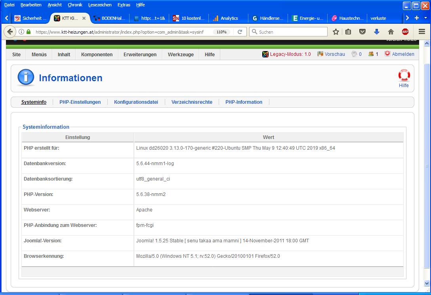Expand the Erweiterungen menu
Viewport: 431px width, 295px height.
pyautogui.click(x=140, y=55)
